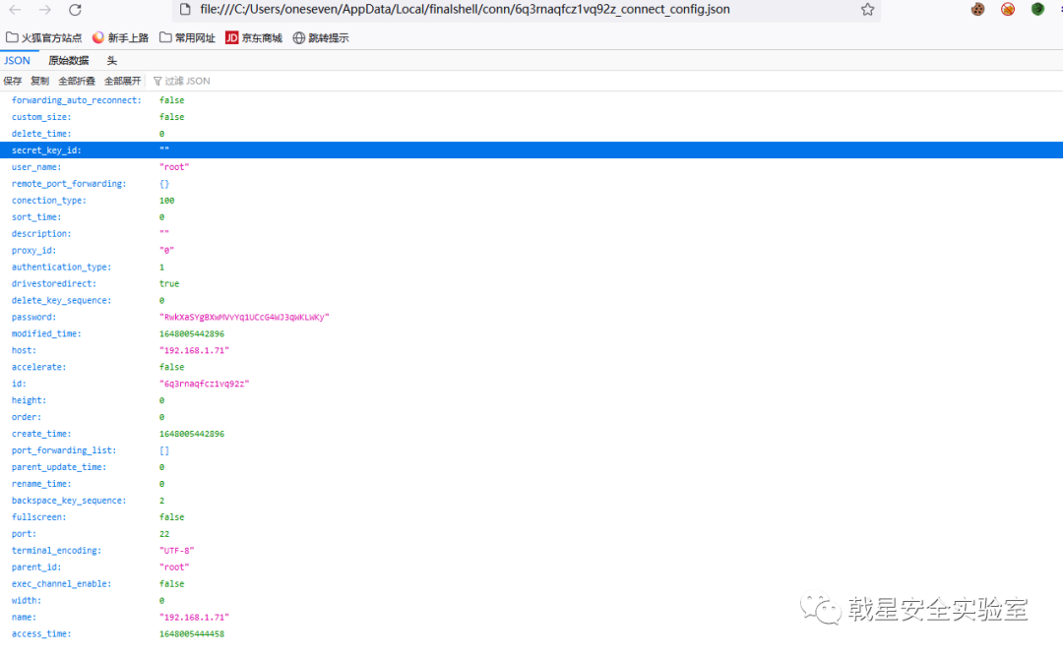Click the file page icon in address bar
Screen dimensions: 1063x656
coord(184,10)
